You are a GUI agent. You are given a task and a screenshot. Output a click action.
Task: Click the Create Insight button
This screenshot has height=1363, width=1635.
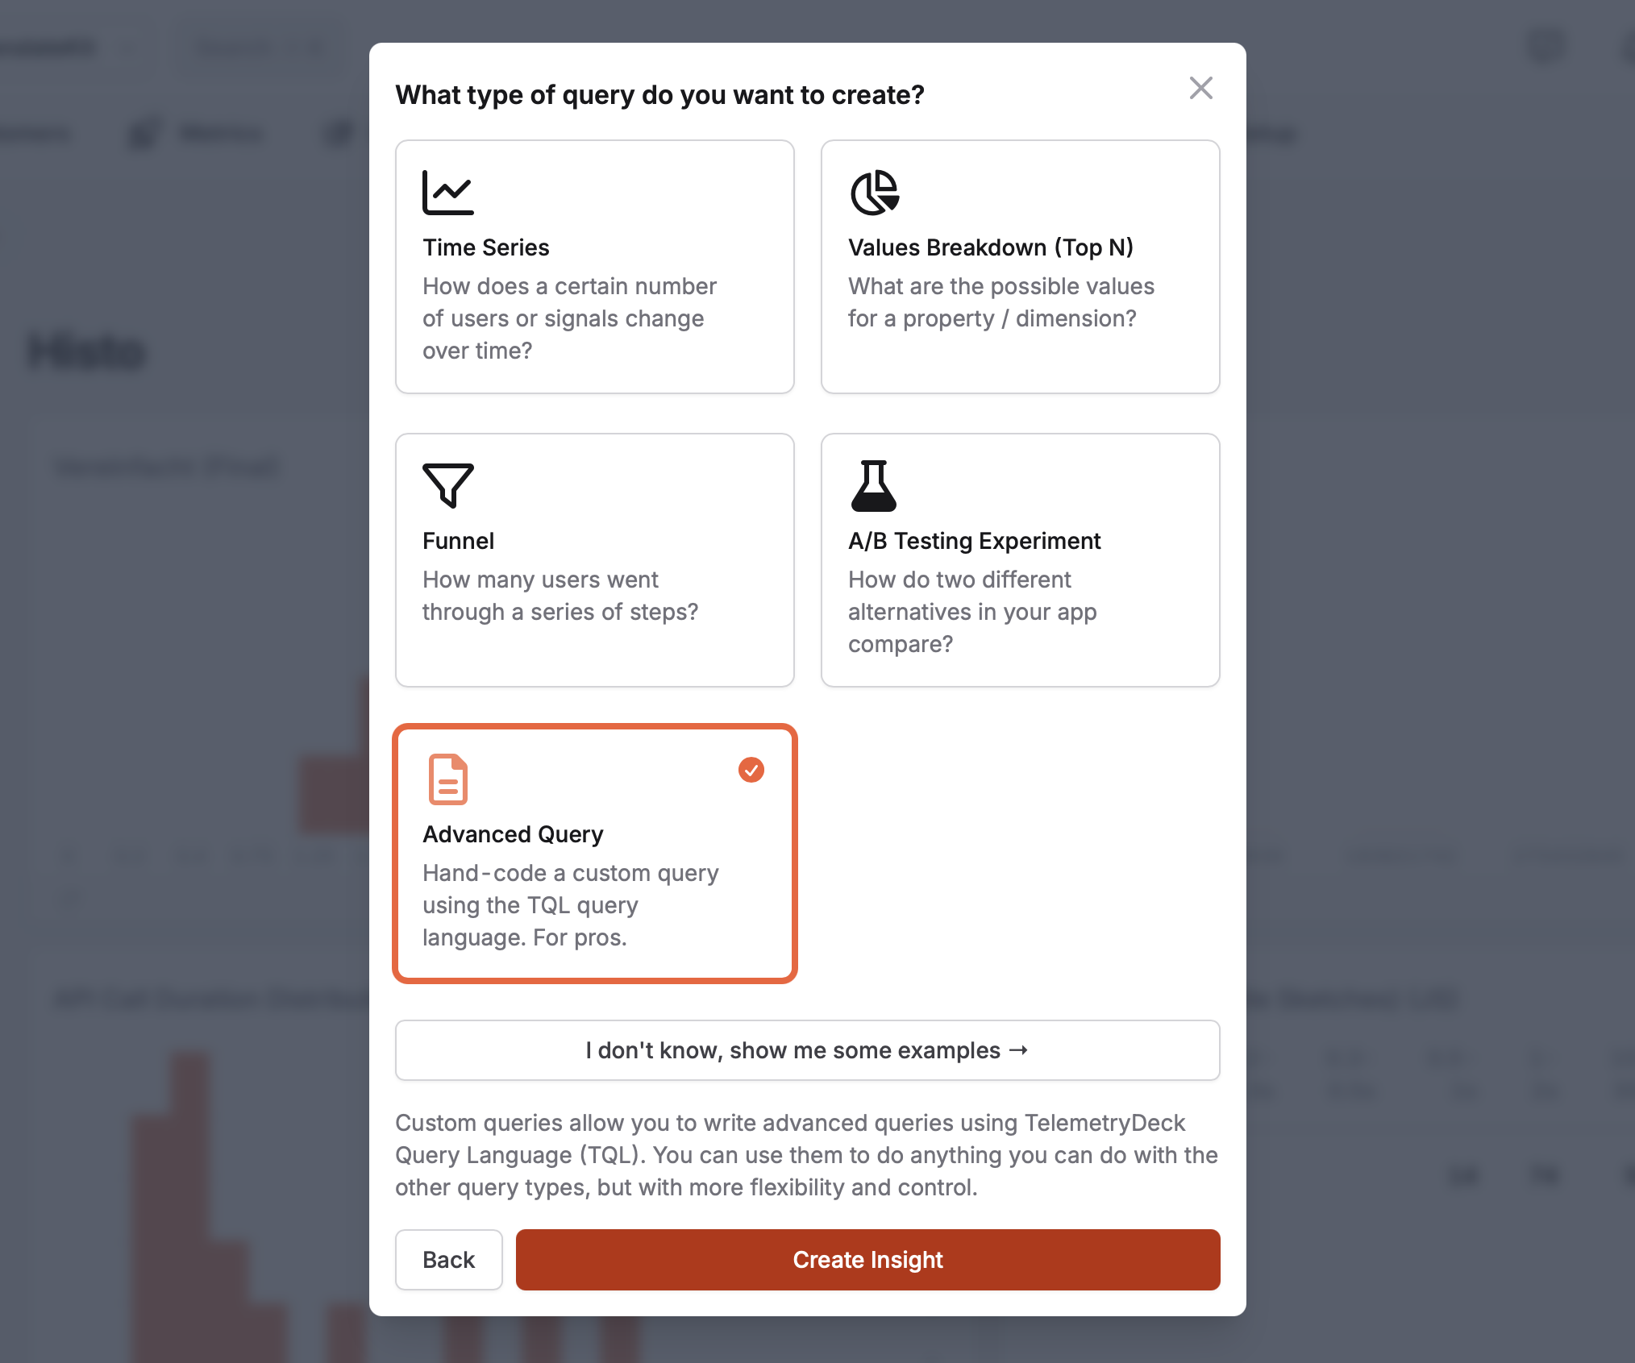pos(867,1259)
